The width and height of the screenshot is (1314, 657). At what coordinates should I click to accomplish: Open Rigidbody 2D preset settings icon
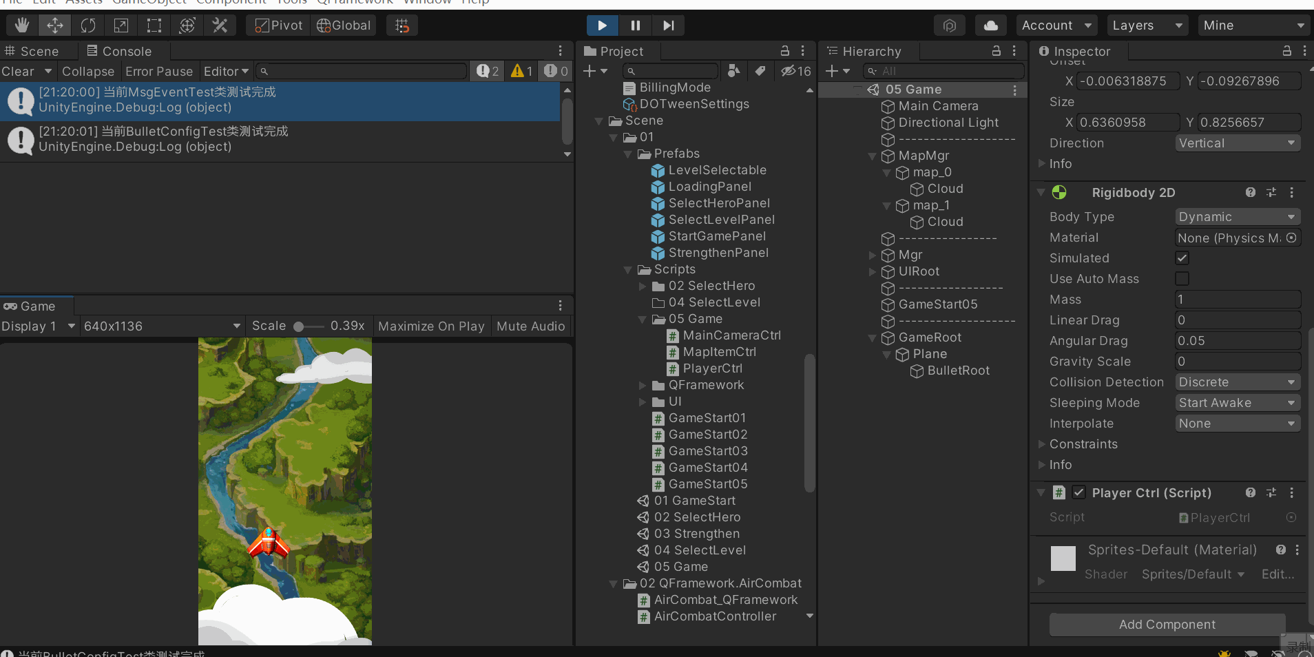(1271, 192)
